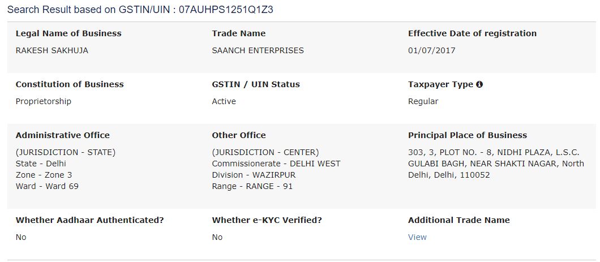Open the Additional Trade Name View link
Screen dimensions: 600x262
[x=417, y=237]
